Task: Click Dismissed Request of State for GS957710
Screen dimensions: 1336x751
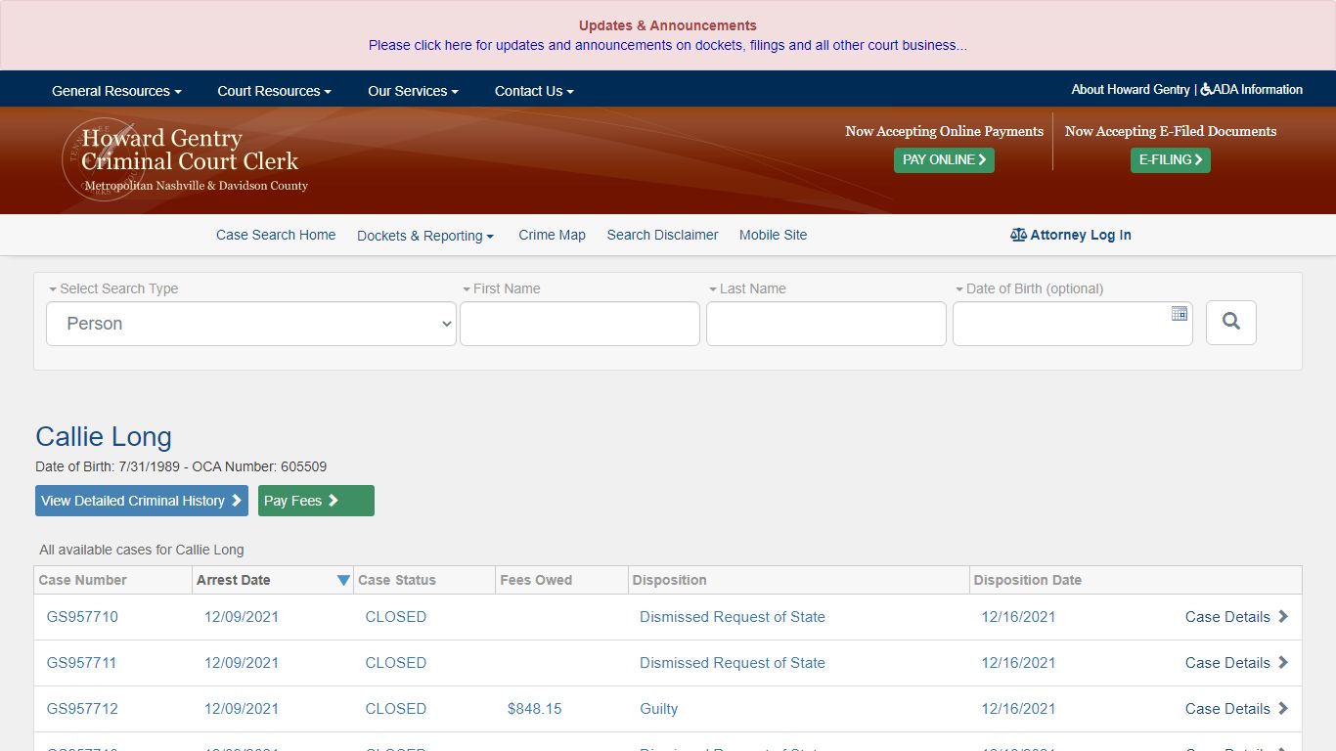Action: (x=733, y=617)
